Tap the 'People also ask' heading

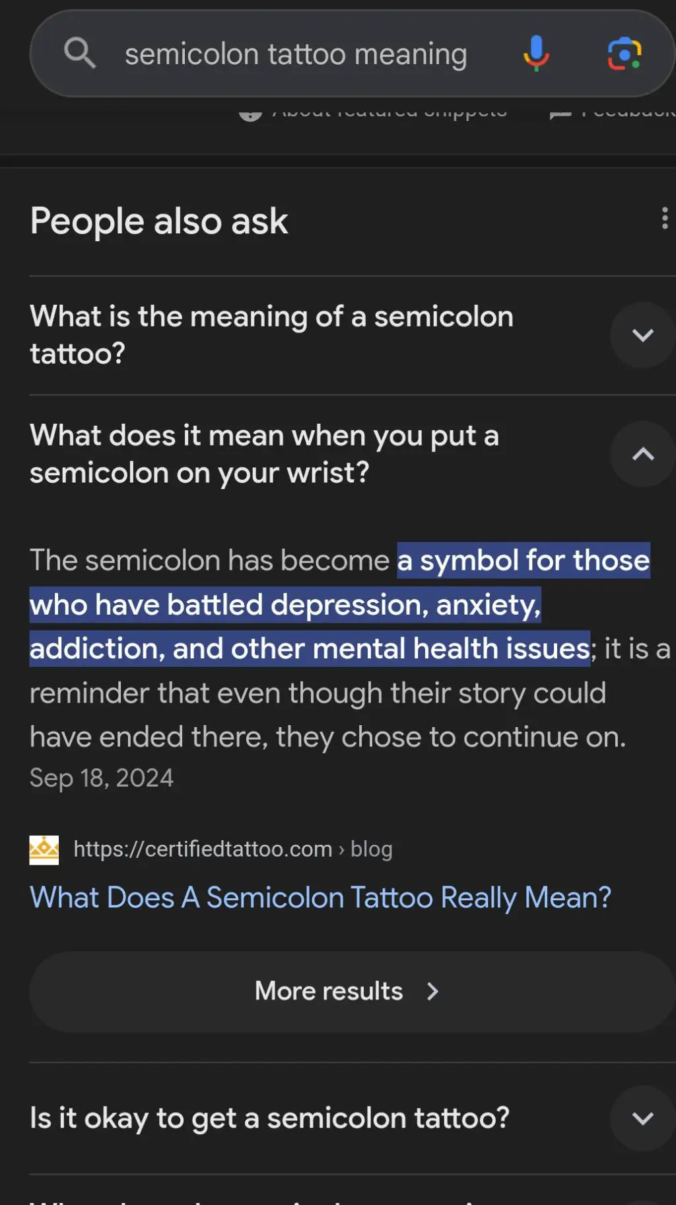coord(159,221)
